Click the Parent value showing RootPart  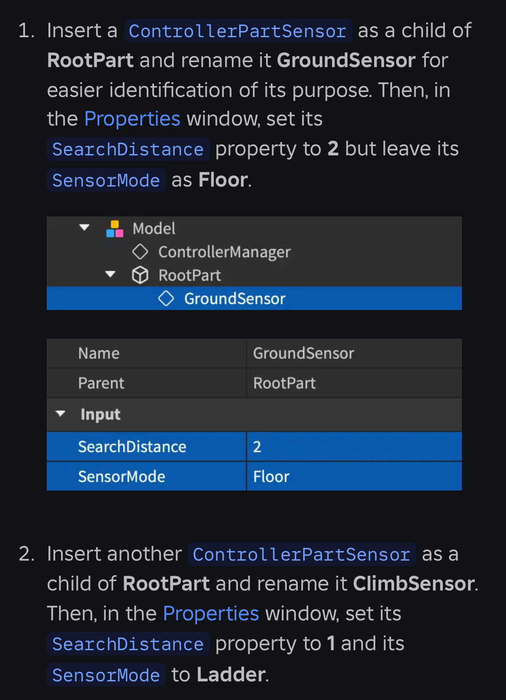point(354,383)
